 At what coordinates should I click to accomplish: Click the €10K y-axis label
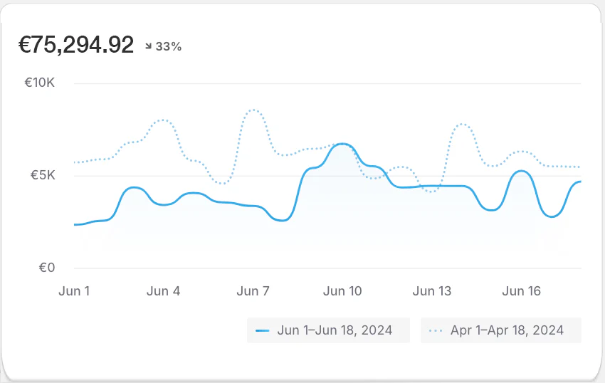(40, 83)
